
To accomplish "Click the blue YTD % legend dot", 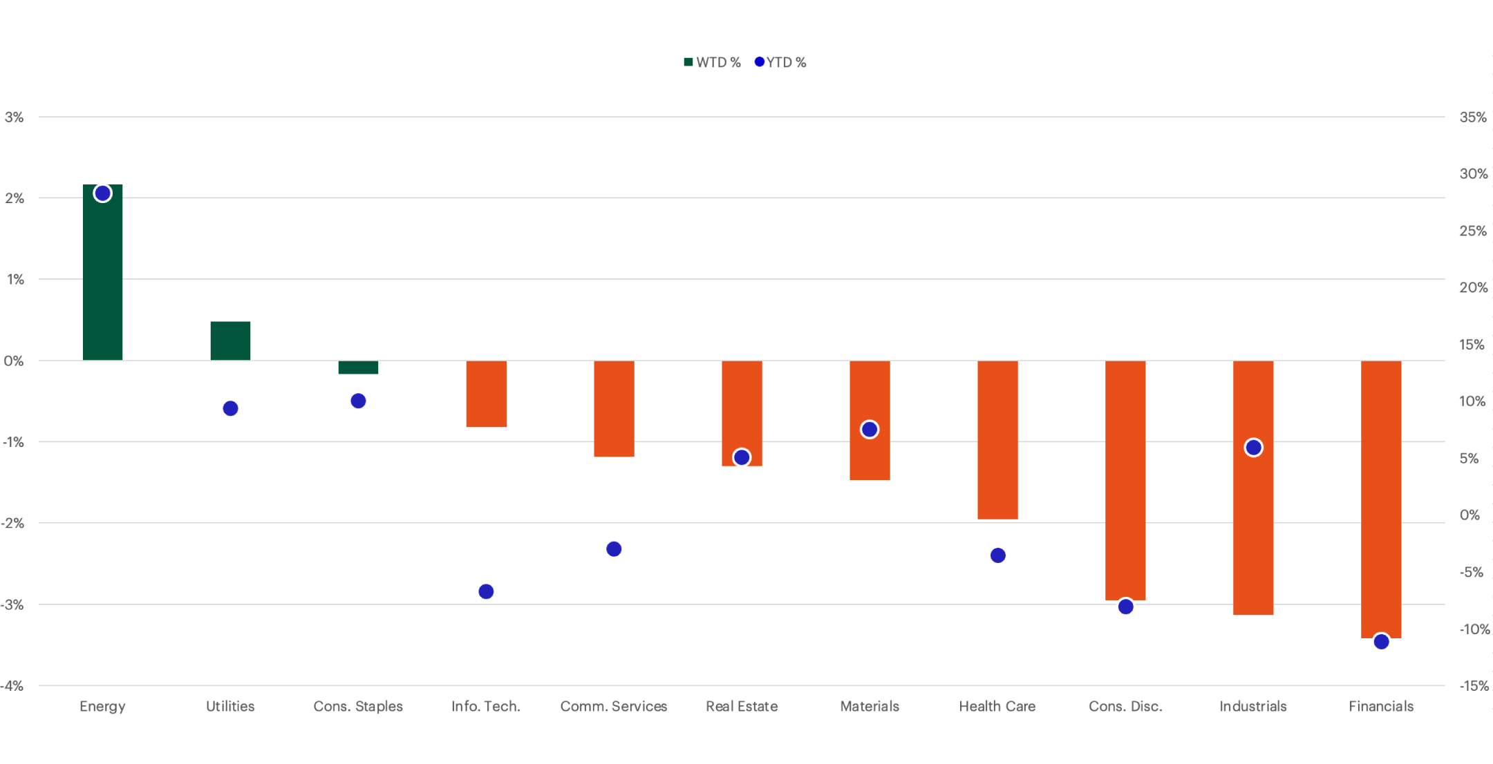I will [x=759, y=61].
